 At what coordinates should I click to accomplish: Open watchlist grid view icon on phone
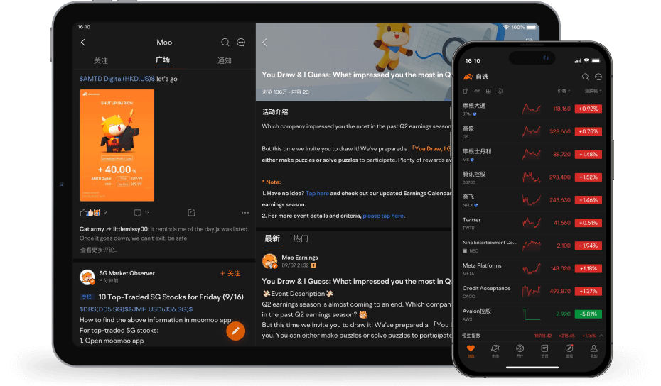(489, 91)
